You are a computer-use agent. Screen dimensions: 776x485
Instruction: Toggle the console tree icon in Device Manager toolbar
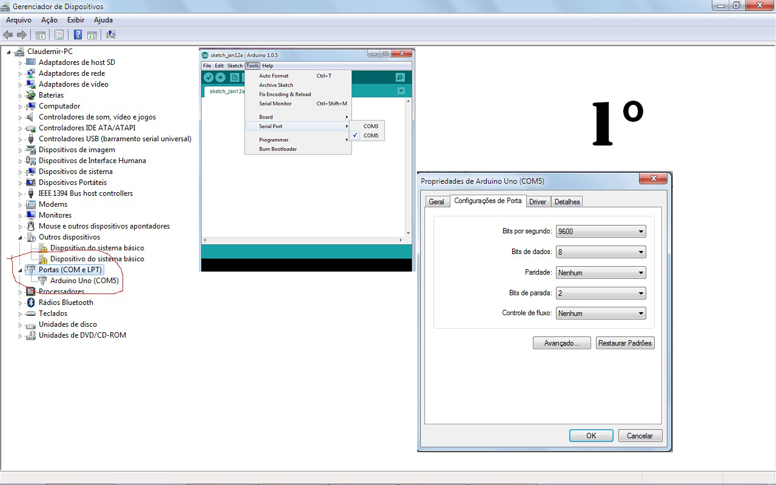pos(41,35)
